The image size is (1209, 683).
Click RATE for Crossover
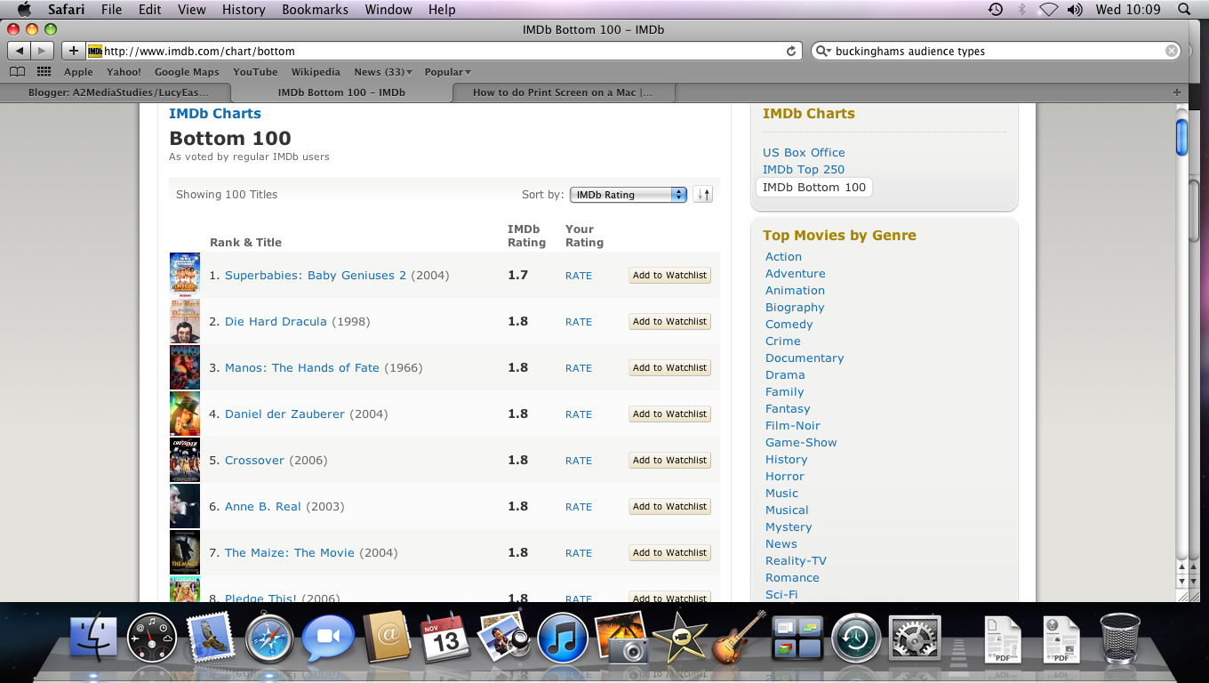pyautogui.click(x=579, y=461)
